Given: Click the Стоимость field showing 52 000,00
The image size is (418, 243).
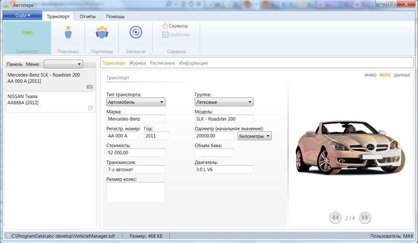Looking at the screenshot, I should (136, 152).
